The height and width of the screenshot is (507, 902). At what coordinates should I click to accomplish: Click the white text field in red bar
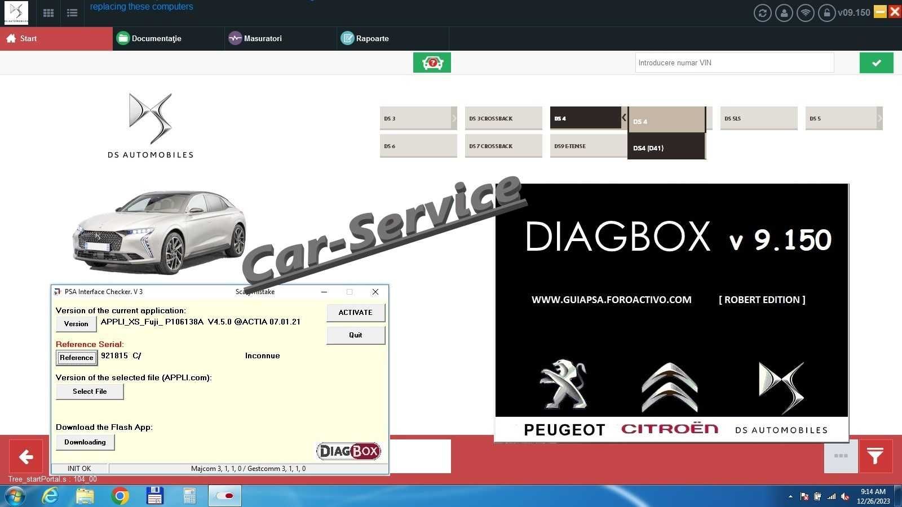[x=421, y=456]
